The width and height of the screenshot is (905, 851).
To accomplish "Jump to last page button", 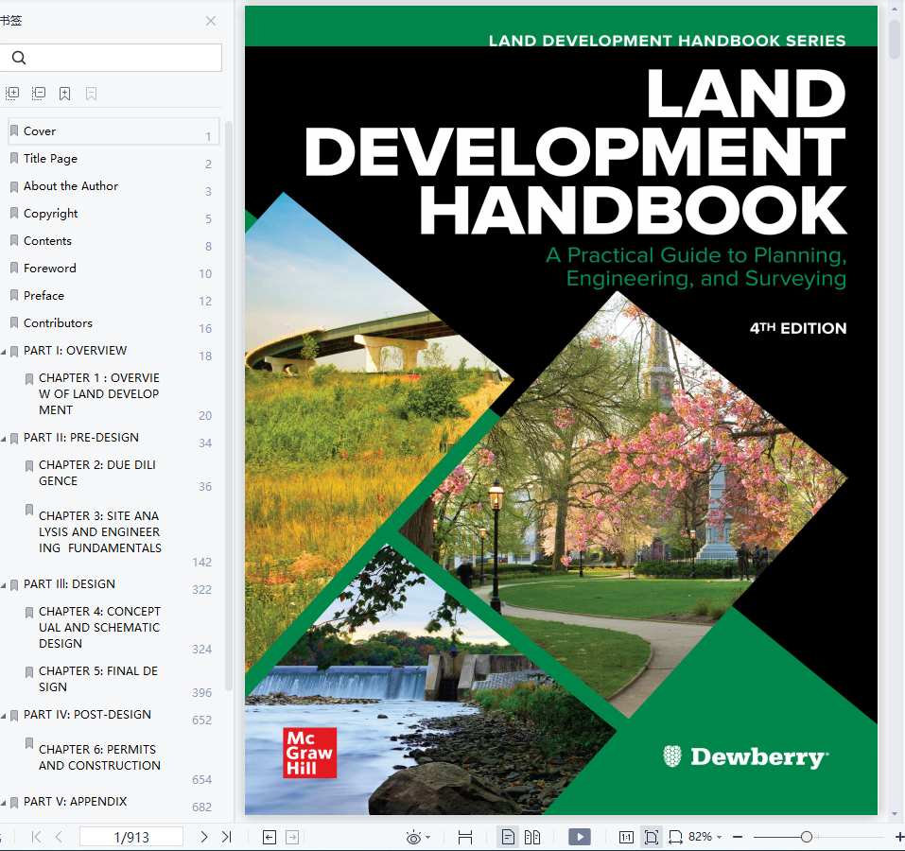I will [226, 837].
